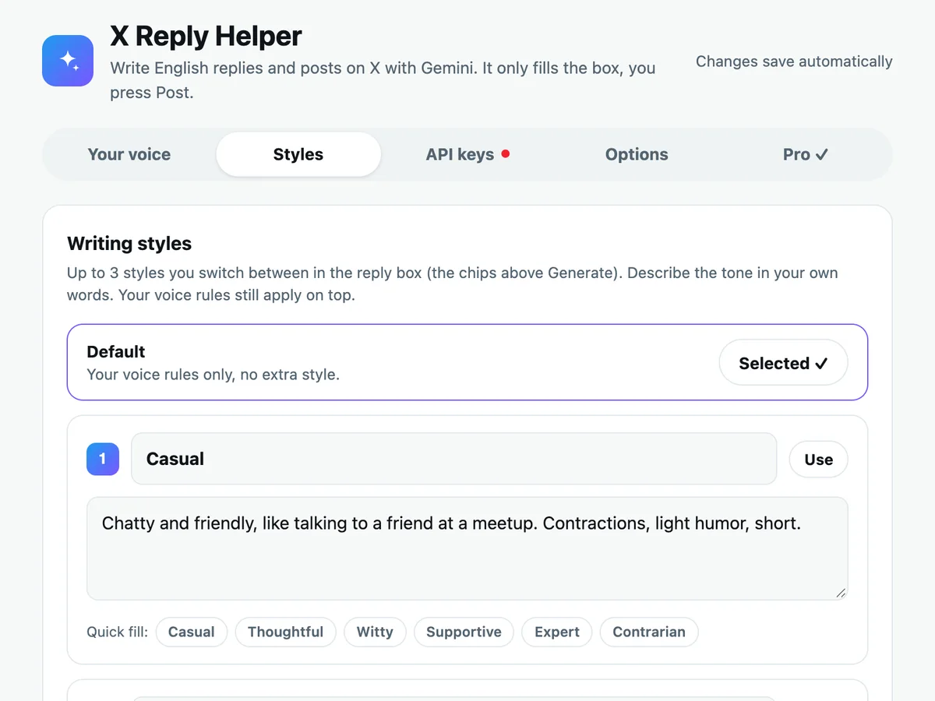
Task: Switch to the Your voice tab
Action: (129, 154)
